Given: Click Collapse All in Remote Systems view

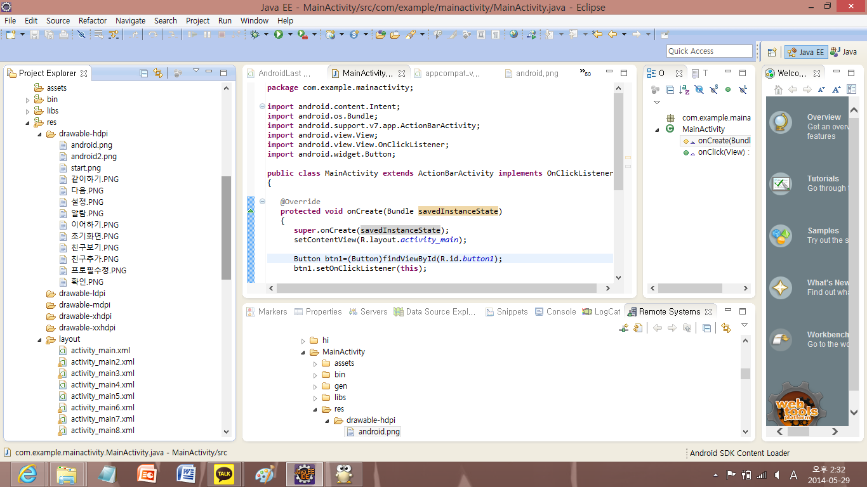Looking at the screenshot, I should click(706, 328).
